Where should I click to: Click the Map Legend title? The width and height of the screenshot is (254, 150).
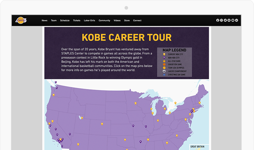coord(174,50)
